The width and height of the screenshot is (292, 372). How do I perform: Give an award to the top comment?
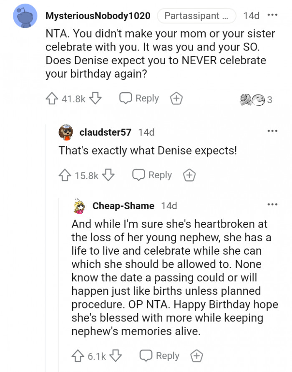pos(176,98)
